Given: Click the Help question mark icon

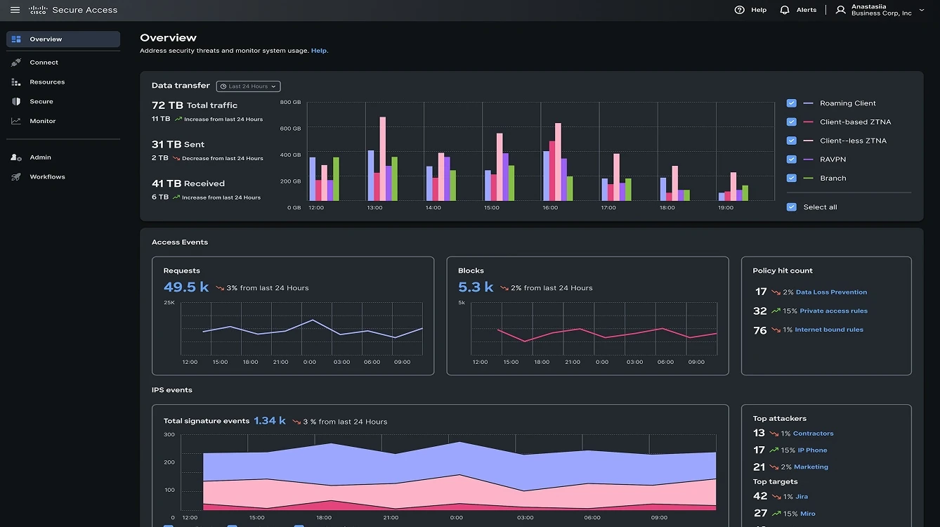Looking at the screenshot, I should (739, 10).
